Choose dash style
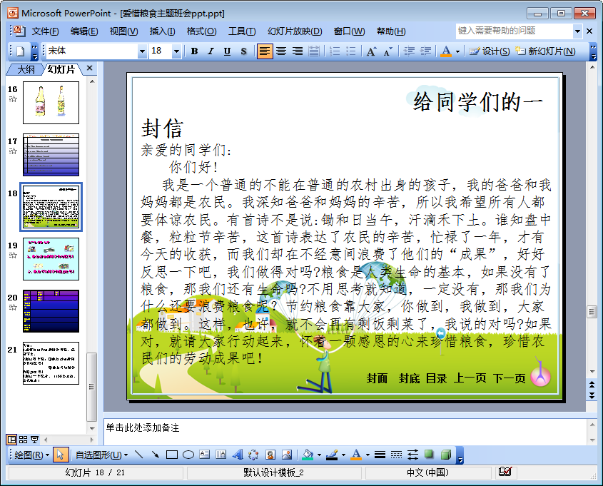This screenshot has width=603, height=486. [396, 455]
